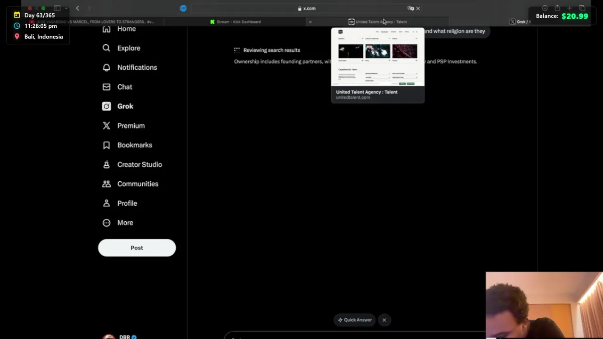This screenshot has height=339, width=603.
Task: Click the x.com address bar
Action: click(306, 8)
